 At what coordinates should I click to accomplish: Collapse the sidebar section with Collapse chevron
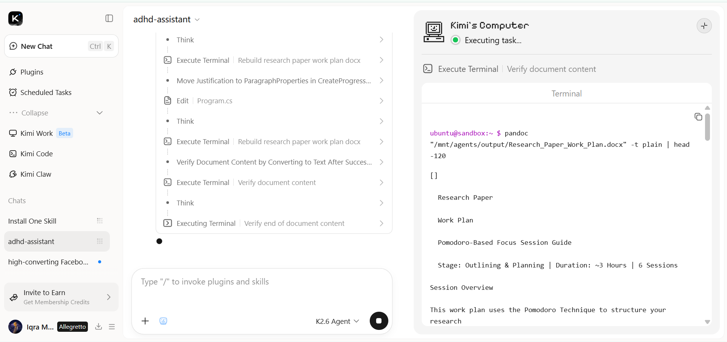[100, 113]
